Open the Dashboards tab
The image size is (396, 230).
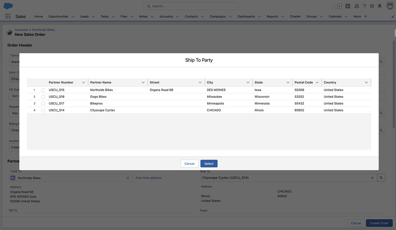tap(246, 16)
